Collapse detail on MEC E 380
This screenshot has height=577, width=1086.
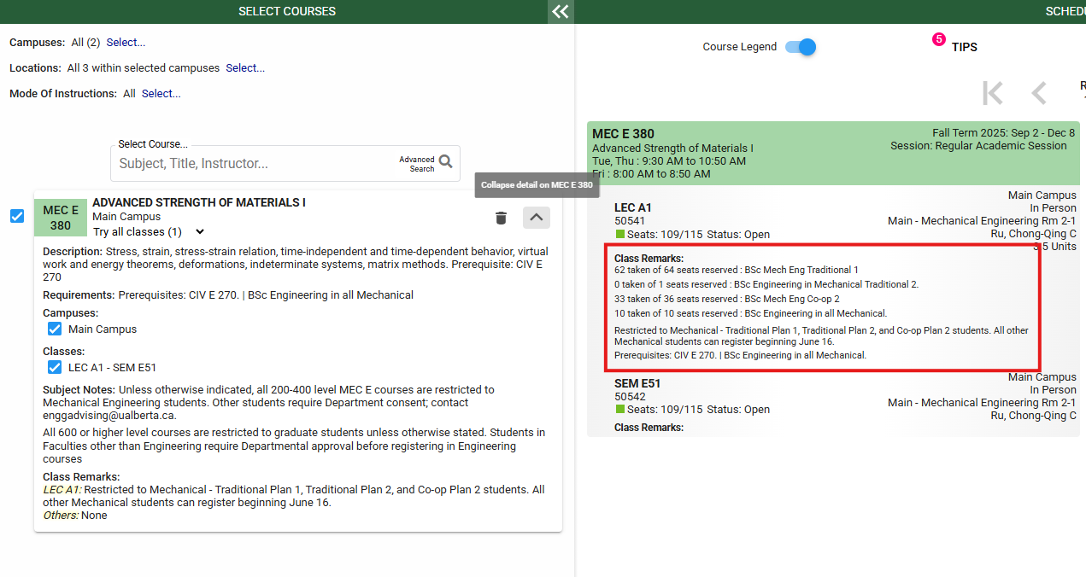pos(536,218)
